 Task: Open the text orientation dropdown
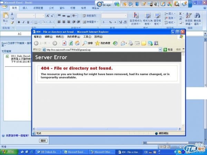coord(75,16)
